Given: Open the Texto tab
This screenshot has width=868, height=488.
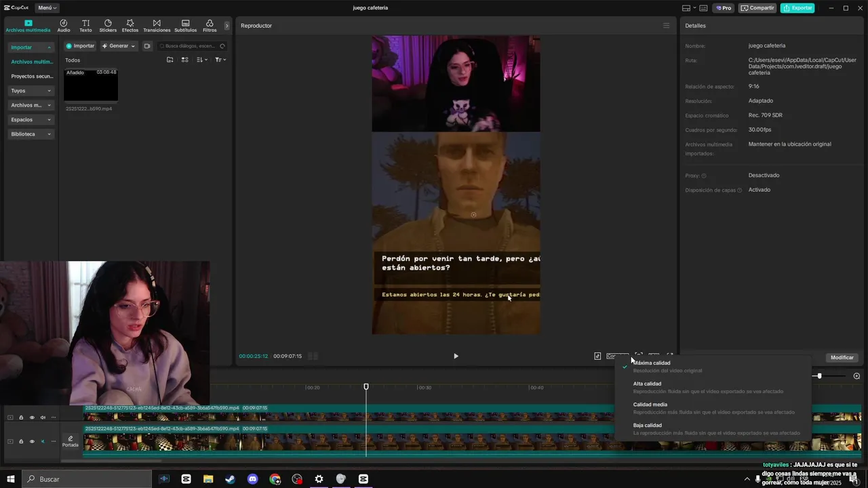Looking at the screenshot, I should point(85,26).
